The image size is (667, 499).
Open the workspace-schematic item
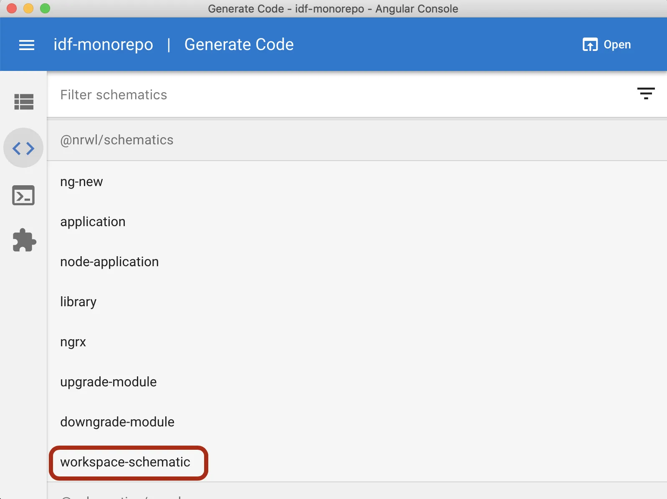click(x=125, y=462)
